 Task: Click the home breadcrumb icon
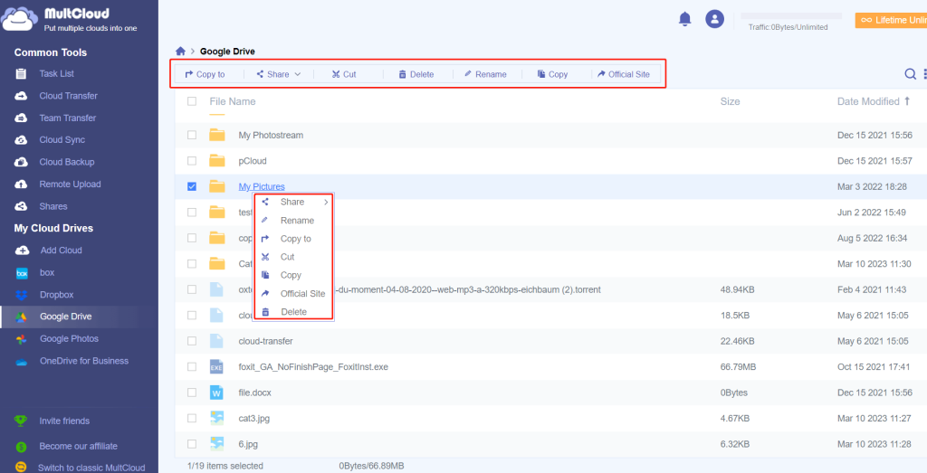pos(181,52)
